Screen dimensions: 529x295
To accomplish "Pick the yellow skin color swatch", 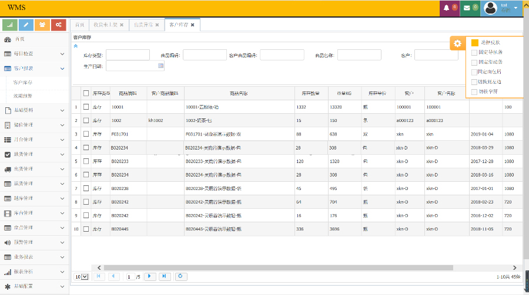I will click(475, 43).
